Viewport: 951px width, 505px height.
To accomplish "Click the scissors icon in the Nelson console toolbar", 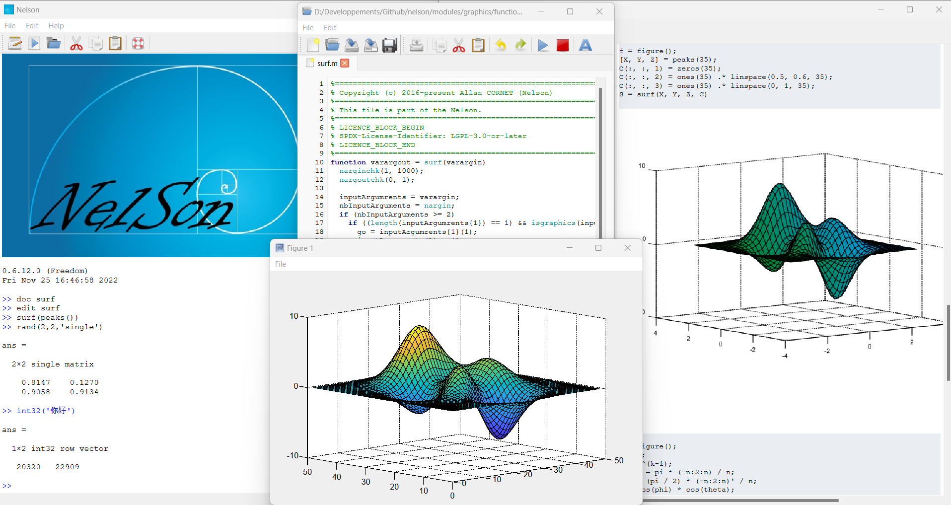I will click(x=76, y=44).
